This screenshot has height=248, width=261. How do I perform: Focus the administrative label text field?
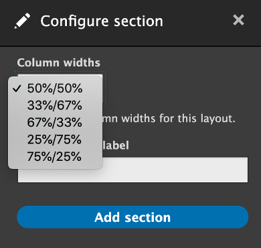175,170
